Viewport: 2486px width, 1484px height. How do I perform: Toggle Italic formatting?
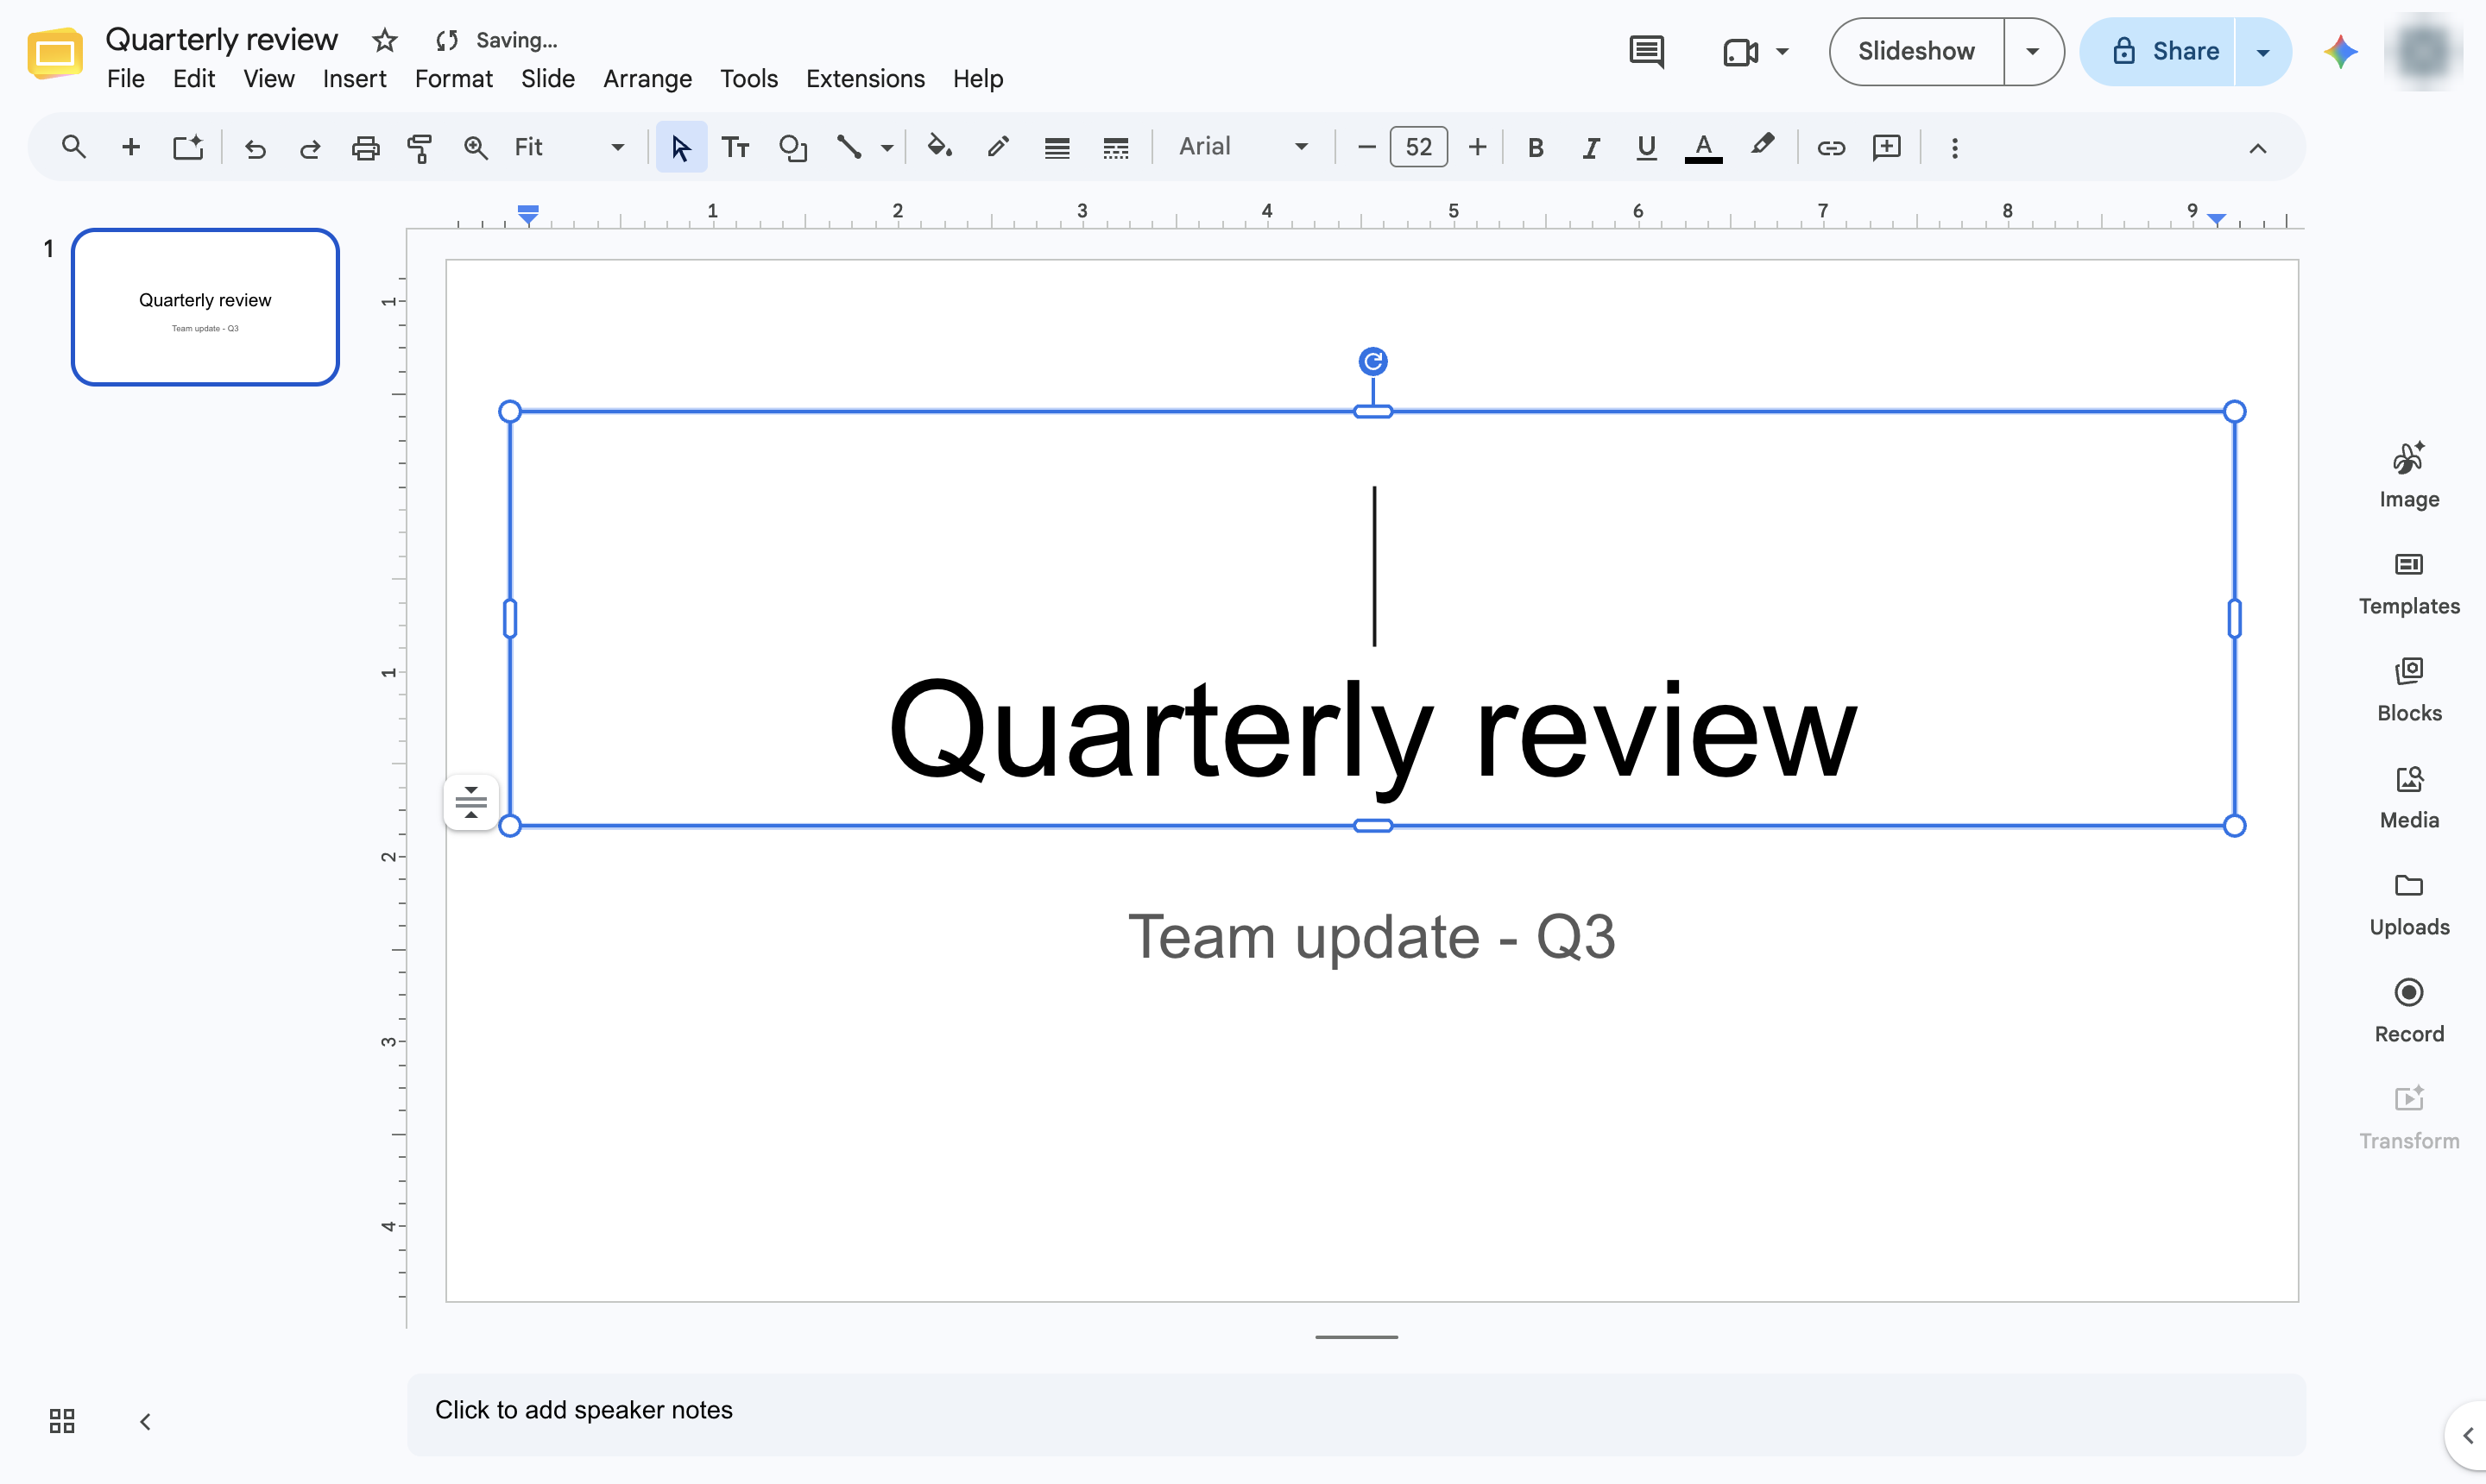[1590, 148]
